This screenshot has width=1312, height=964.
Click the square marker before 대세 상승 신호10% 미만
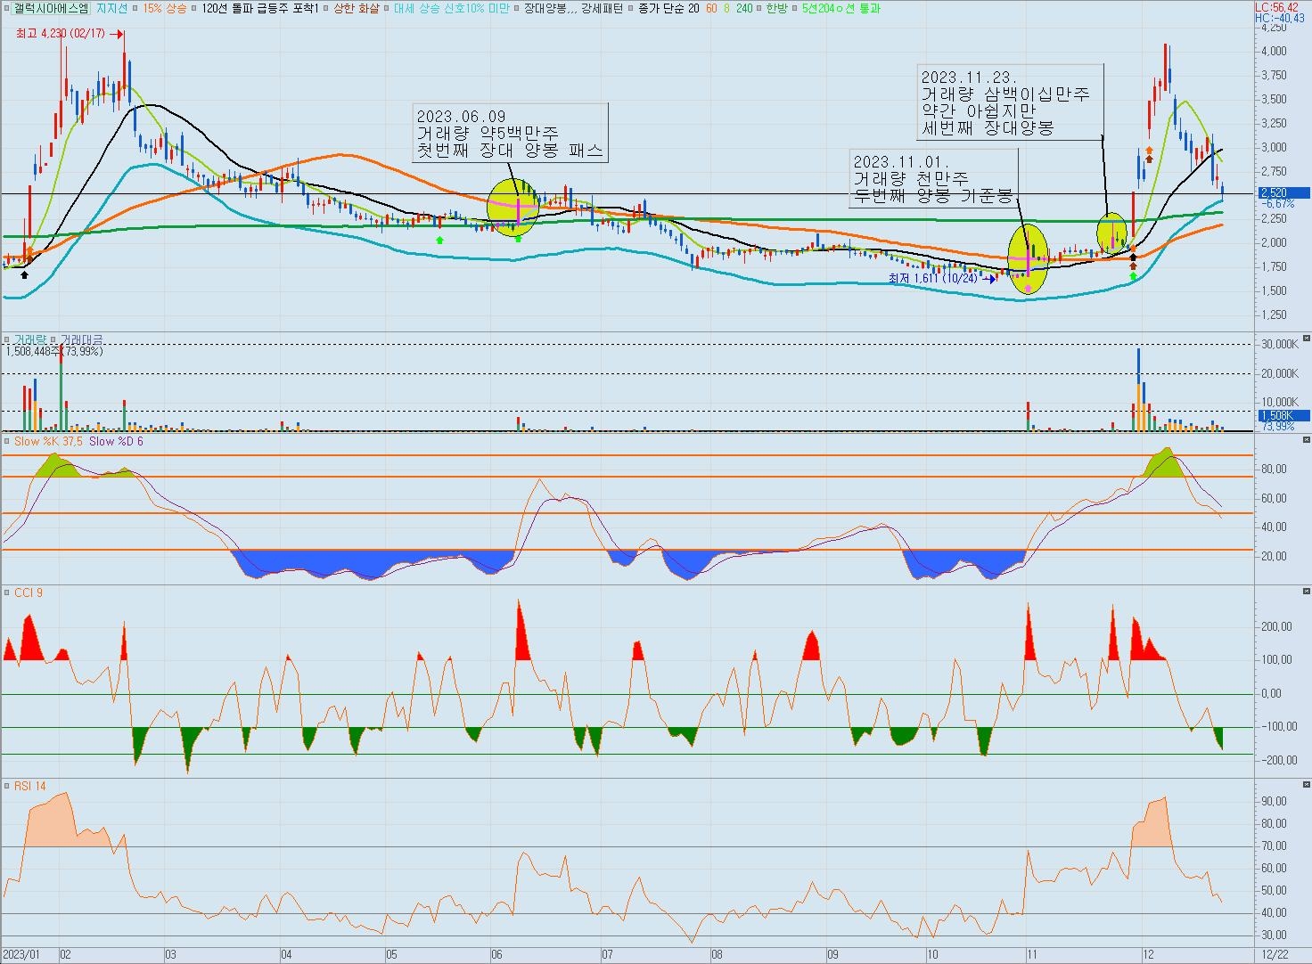point(386,8)
